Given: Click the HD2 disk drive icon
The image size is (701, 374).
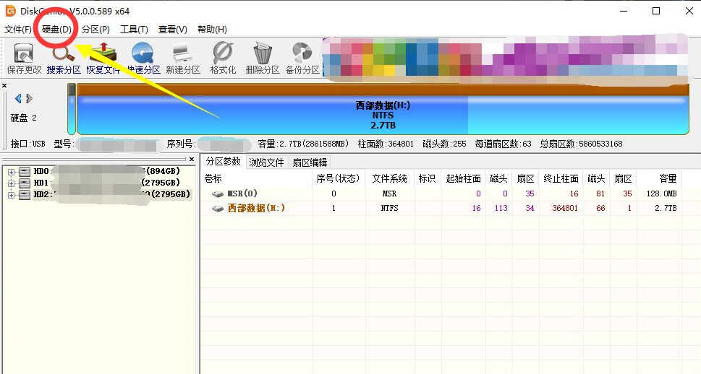Looking at the screenshot, I should click(25, 195).
